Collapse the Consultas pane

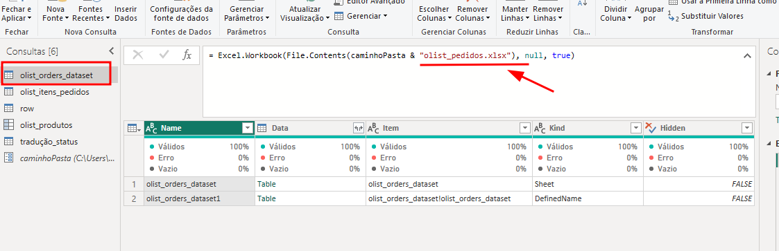(111, 51)
